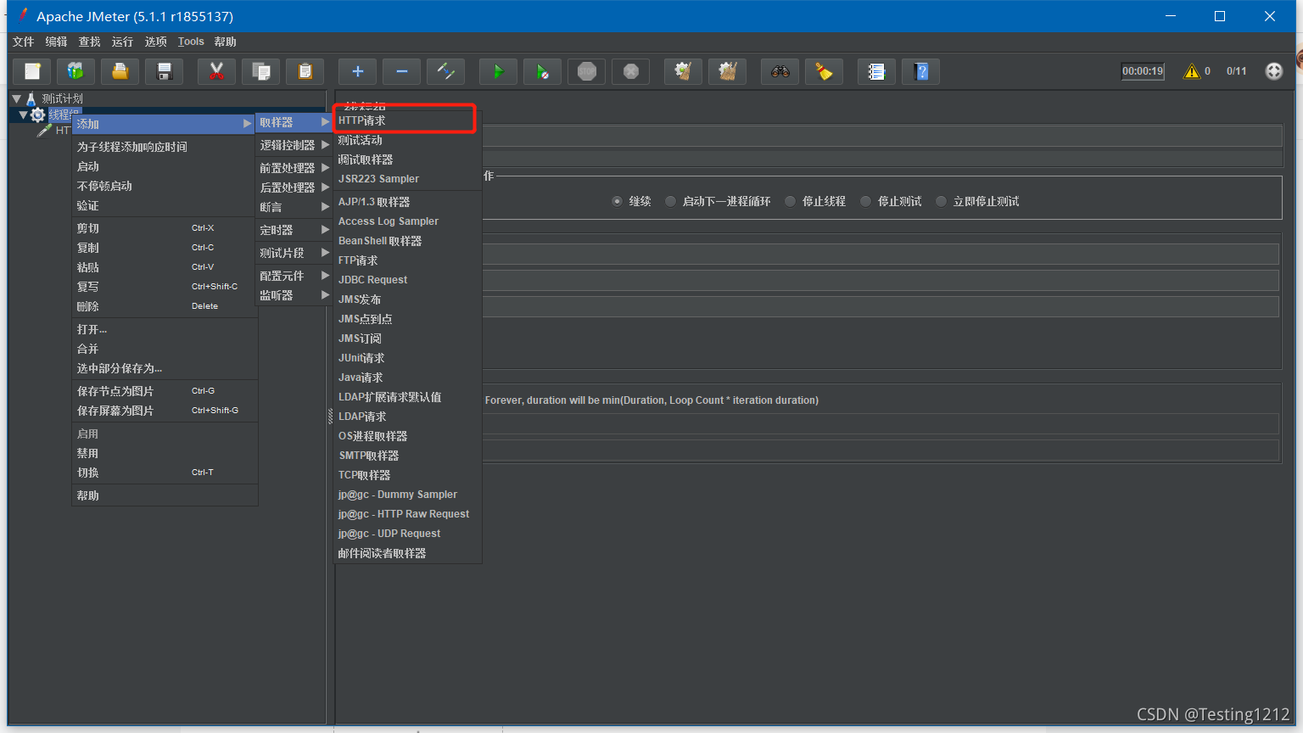This screenshot has height=733, width=1303.
Task: Choose jp@gc - Dummy Sampler
Action: coord(407,495)
